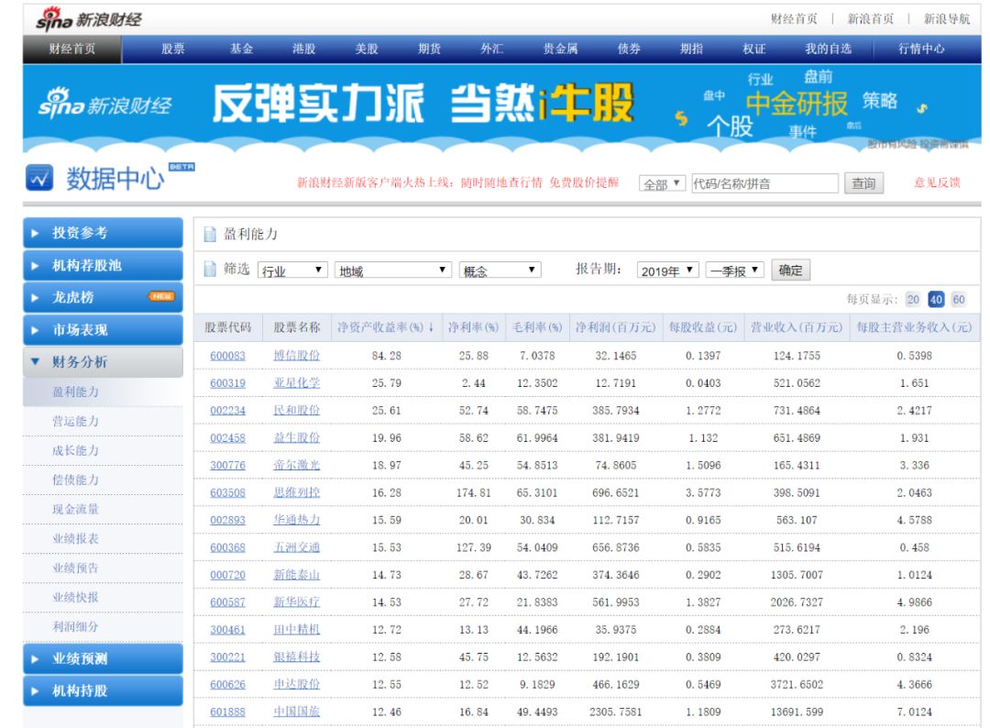Show 60 rows per page
Screen dimensions: 990x728
tap(959, 299)
